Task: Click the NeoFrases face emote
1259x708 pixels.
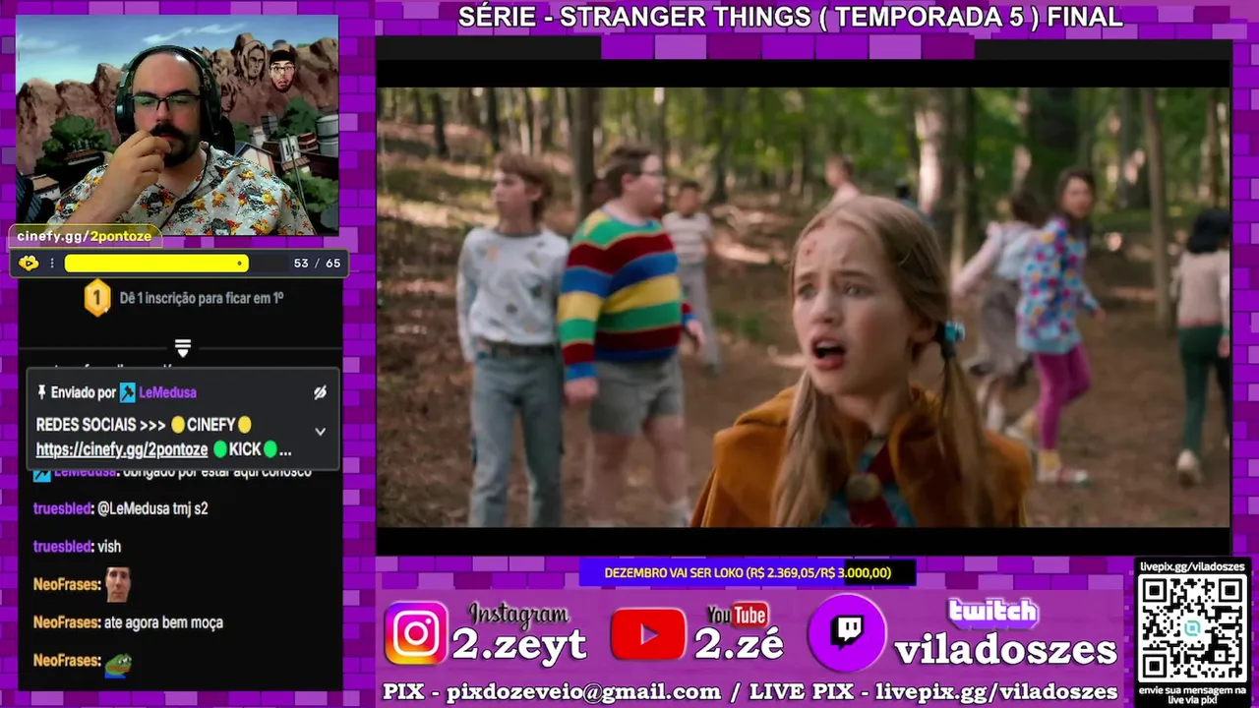Action: tap(118, 584)
